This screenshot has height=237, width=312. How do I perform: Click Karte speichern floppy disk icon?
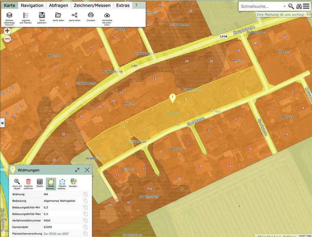pos(42,15)
